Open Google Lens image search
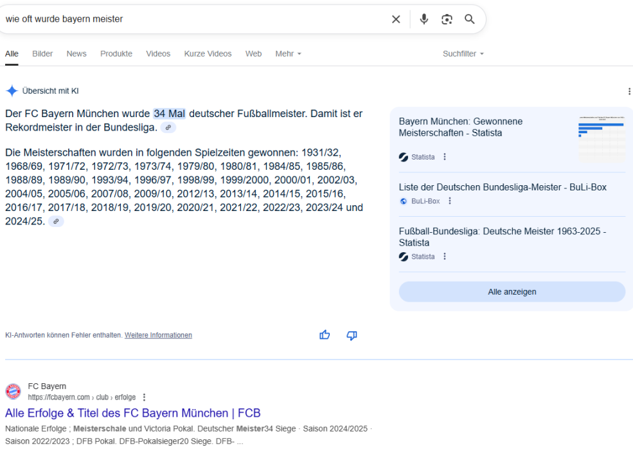Image resolution: width=633 pixels, height=456 pixels. pyautogui.click(x=447, y=19)
